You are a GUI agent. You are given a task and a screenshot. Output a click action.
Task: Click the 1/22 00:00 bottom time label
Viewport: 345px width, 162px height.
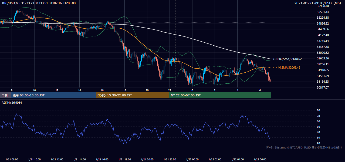click(x=192, y=160)
